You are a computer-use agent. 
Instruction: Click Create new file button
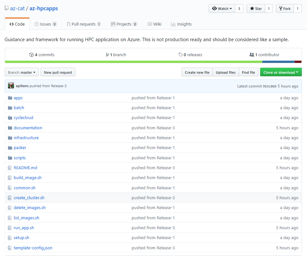197,72
